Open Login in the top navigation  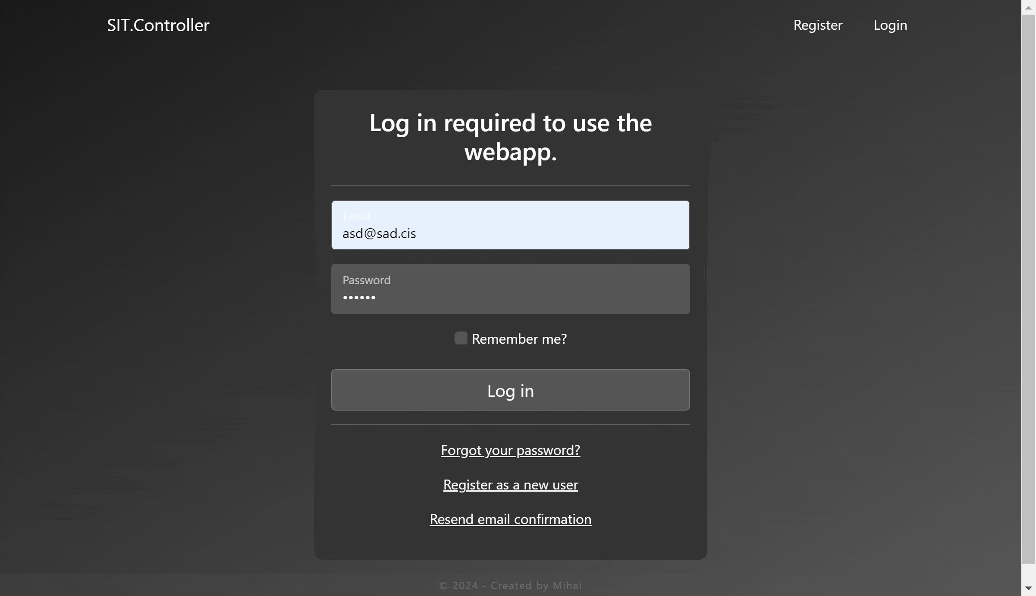pos(890,25)
